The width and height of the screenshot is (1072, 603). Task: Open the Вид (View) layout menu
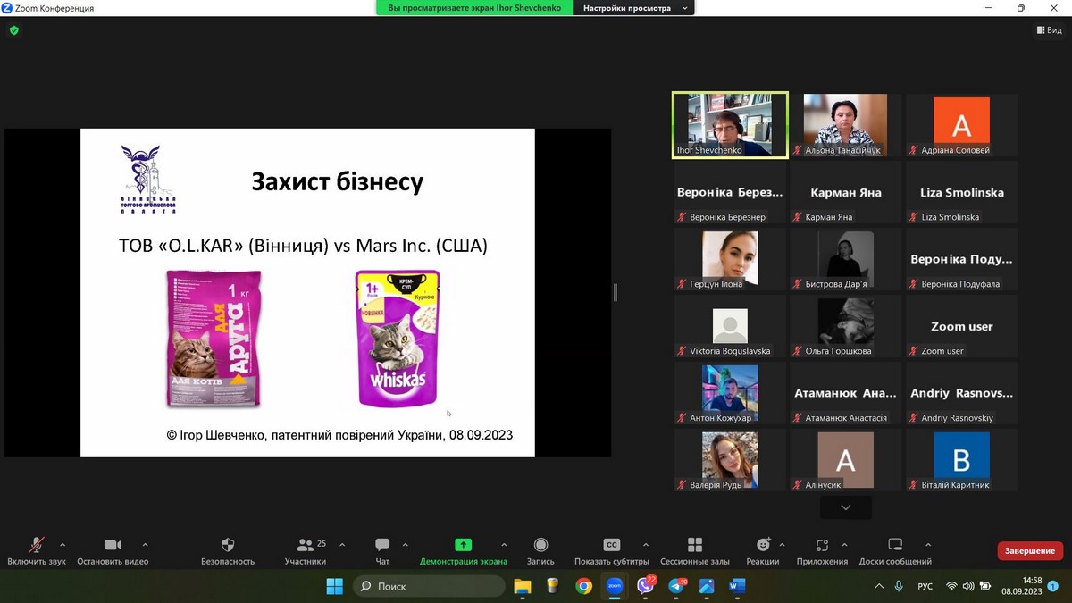tap(1049, 30)
